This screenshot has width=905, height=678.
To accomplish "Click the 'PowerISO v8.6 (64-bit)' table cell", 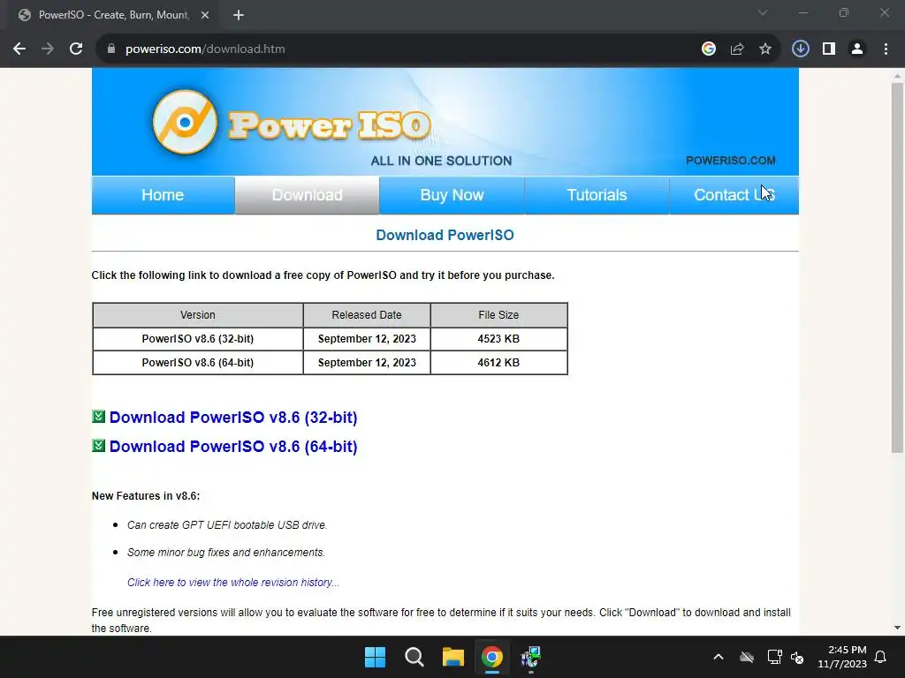I will tap(197, 363).
